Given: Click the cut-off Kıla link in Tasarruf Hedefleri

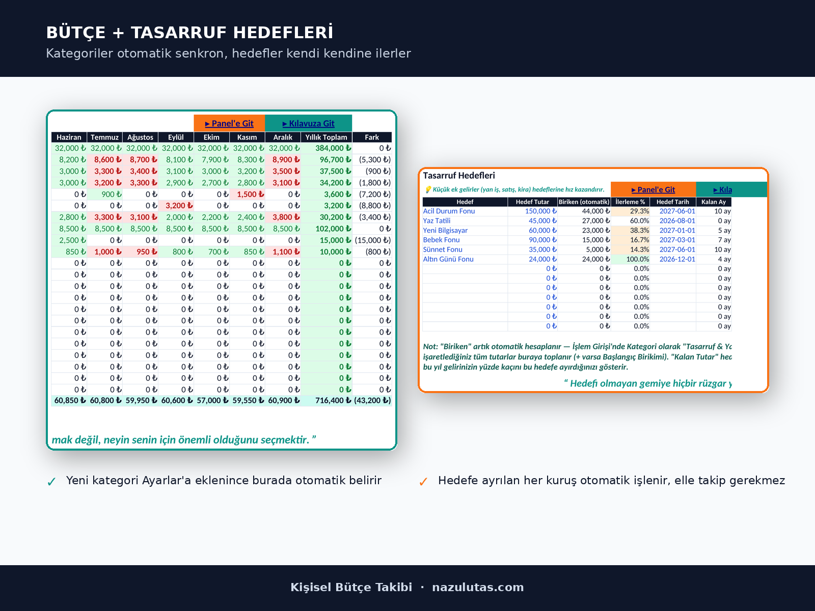Looking at the screenshot, I should (723, 189).
